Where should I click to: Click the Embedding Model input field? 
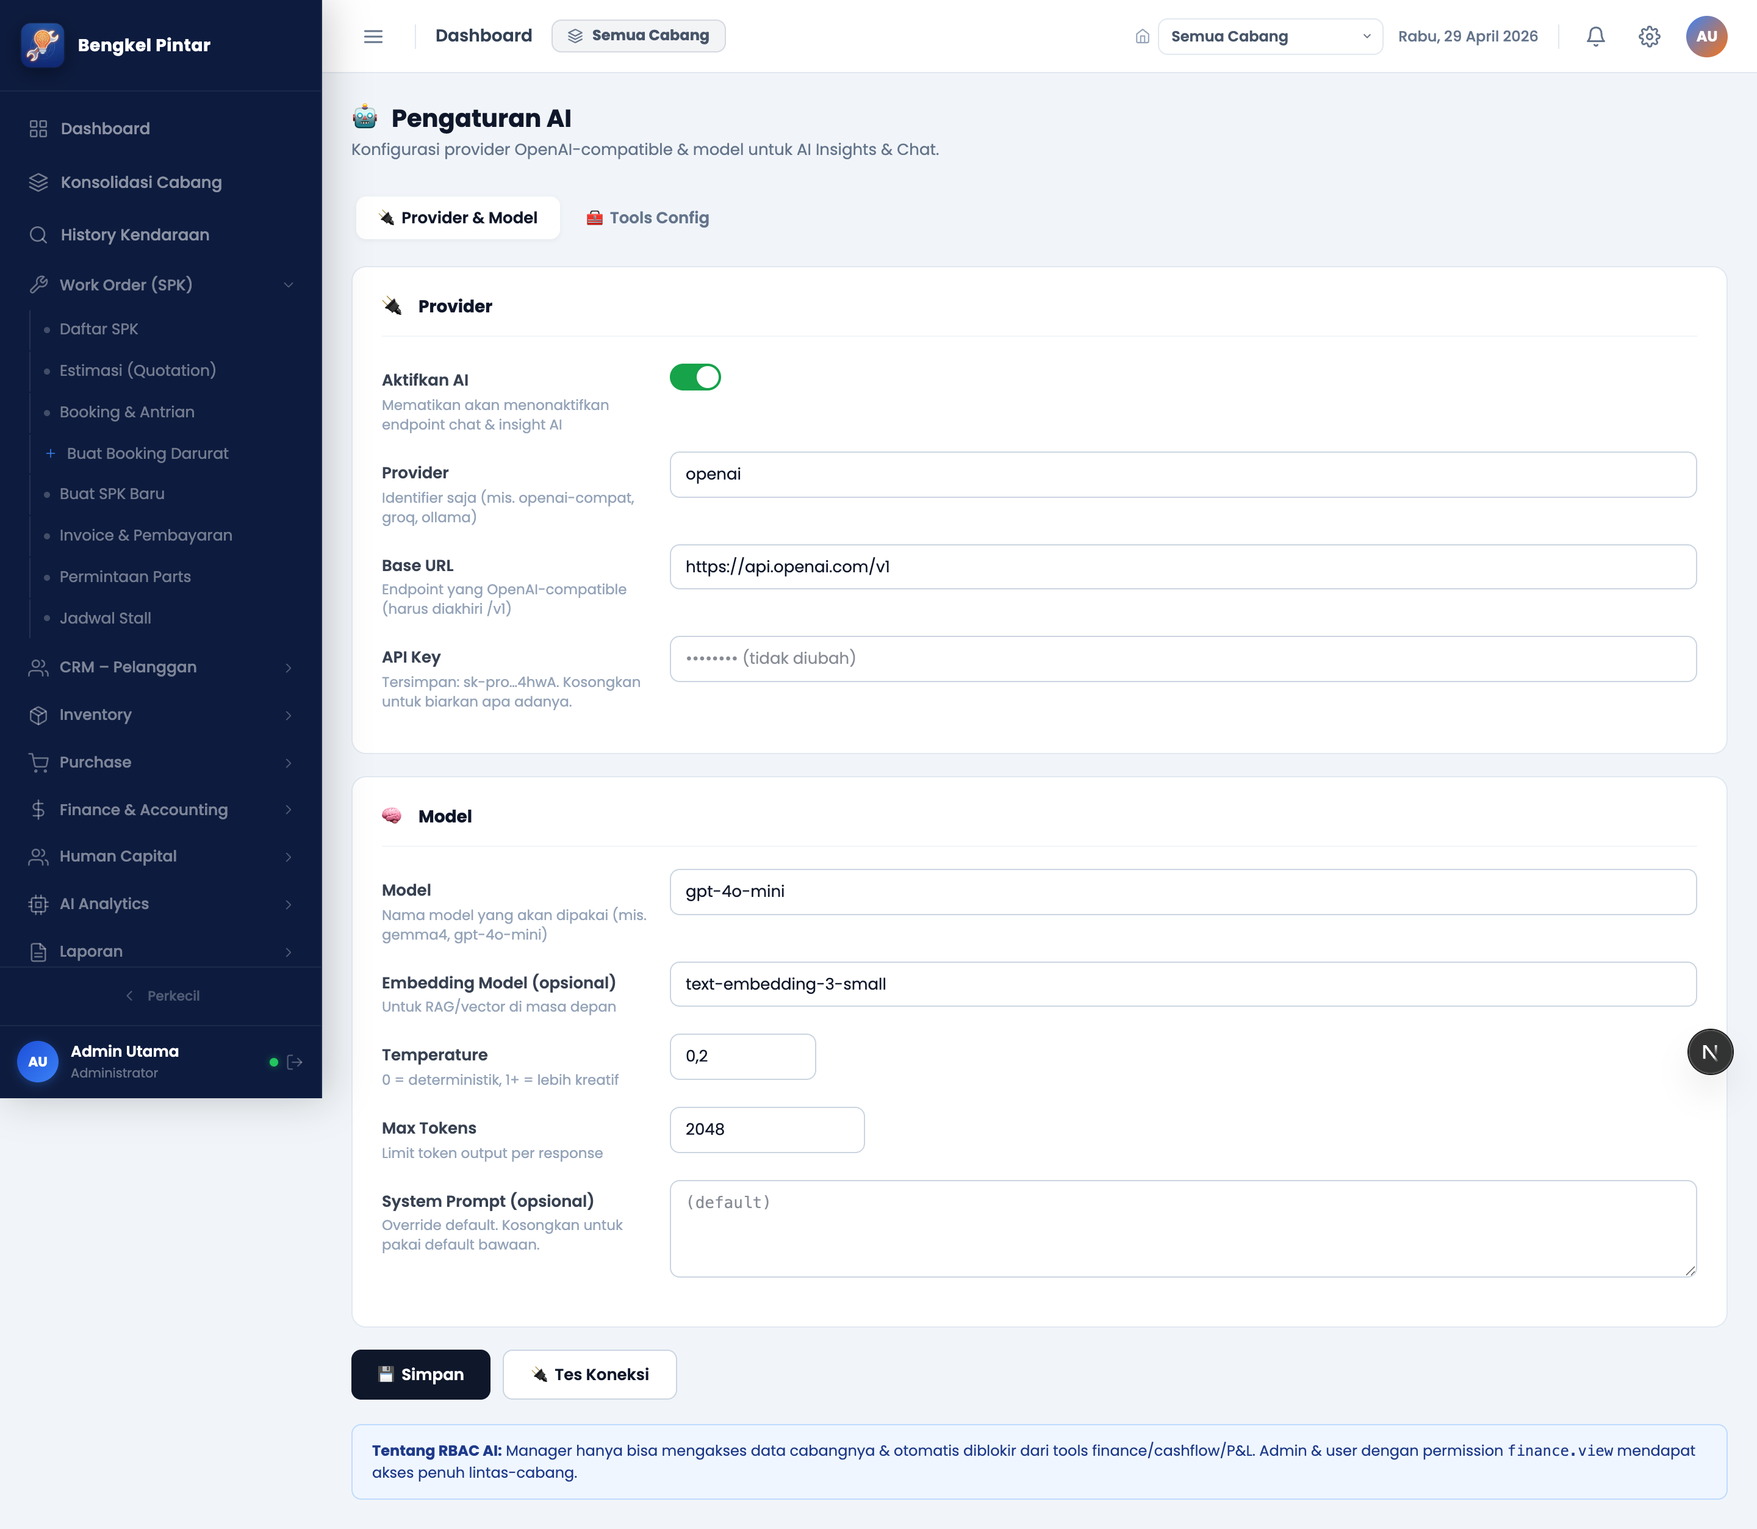1183,985
